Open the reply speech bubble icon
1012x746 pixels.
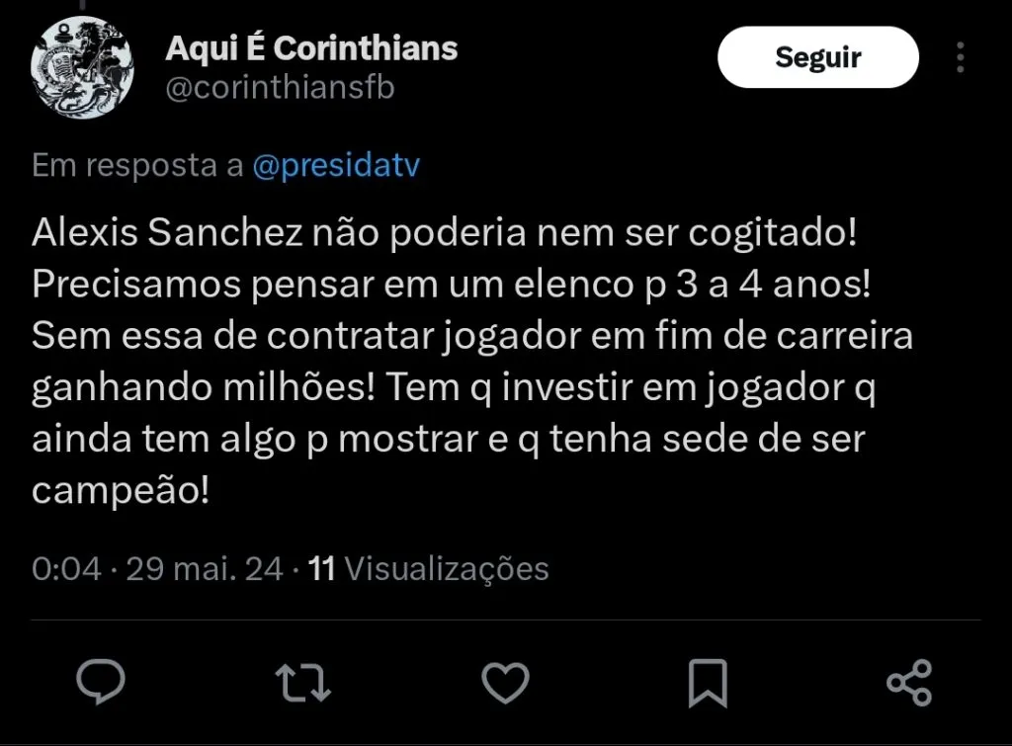(x=101, y=682)
